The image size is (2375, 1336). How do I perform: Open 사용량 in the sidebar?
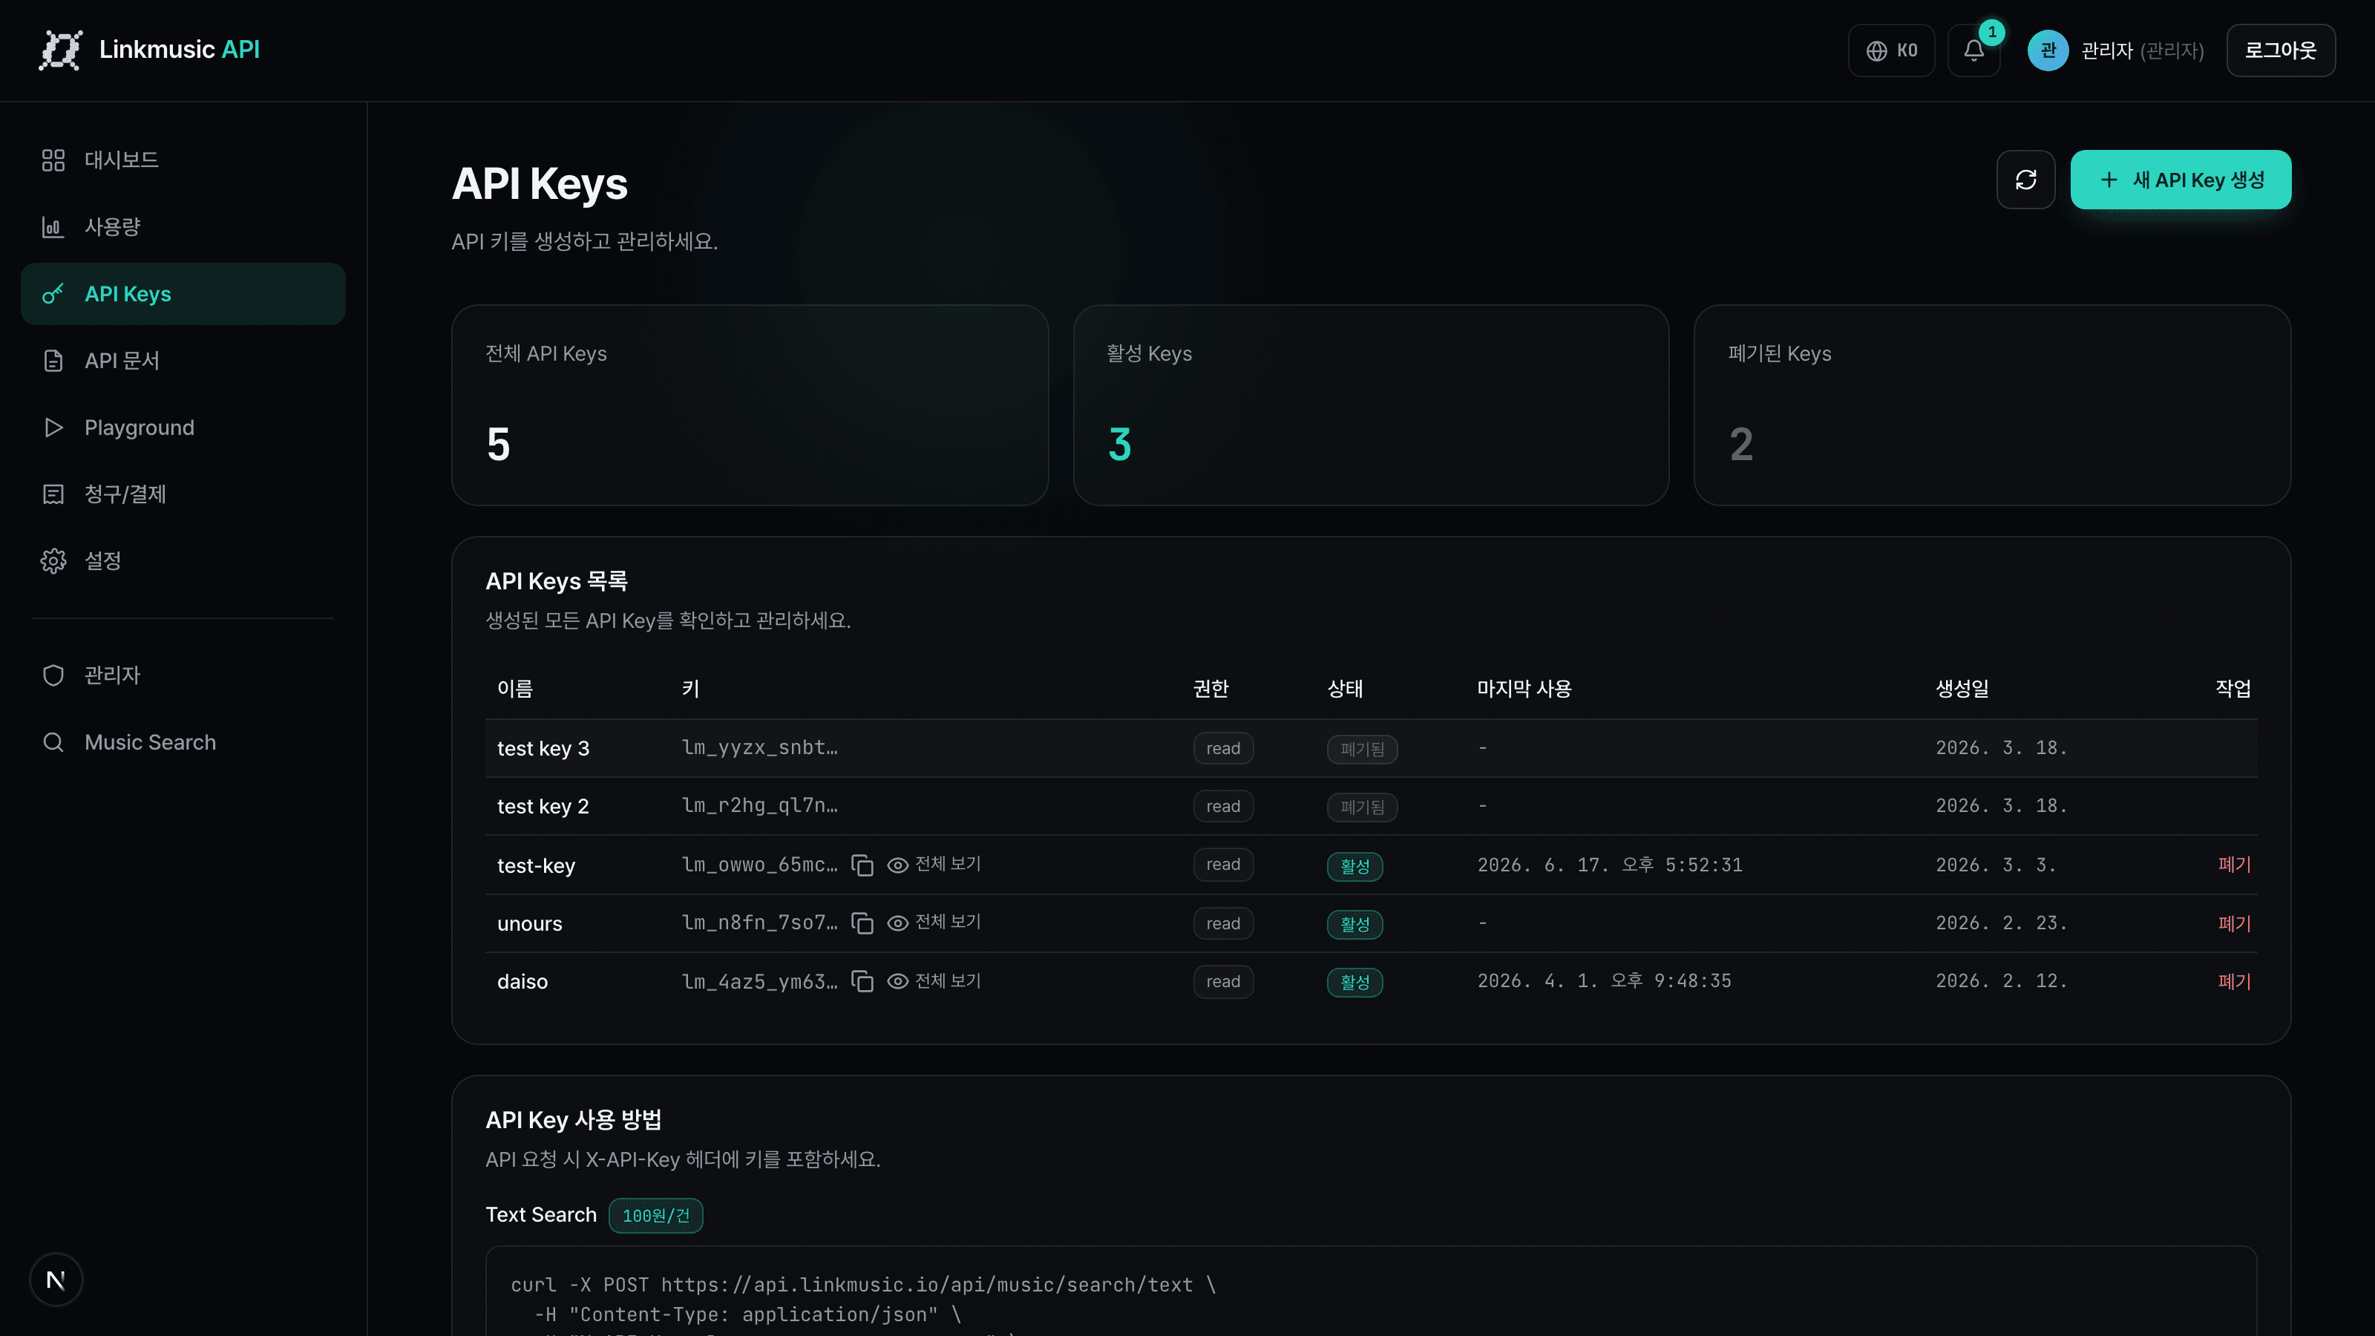(183, 227)
